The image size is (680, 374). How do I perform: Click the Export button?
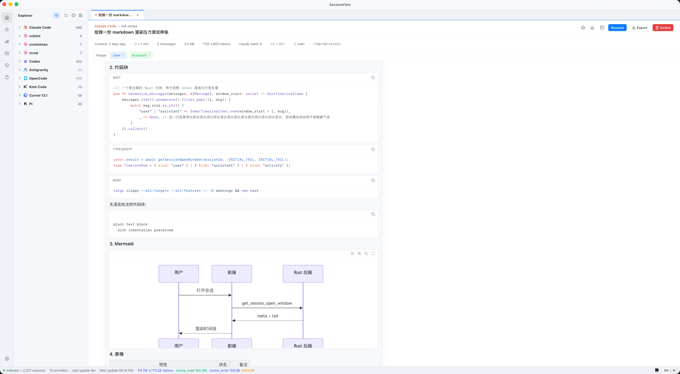point(639,28)
